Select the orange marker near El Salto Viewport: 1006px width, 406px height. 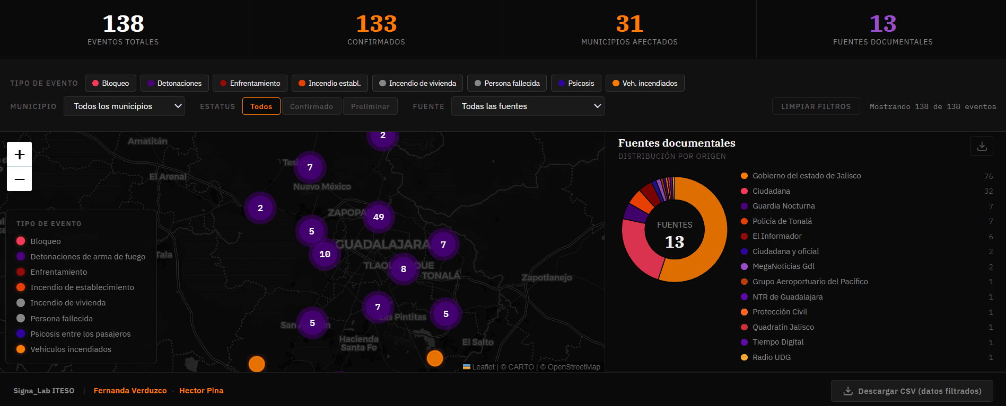click(435, 358)
